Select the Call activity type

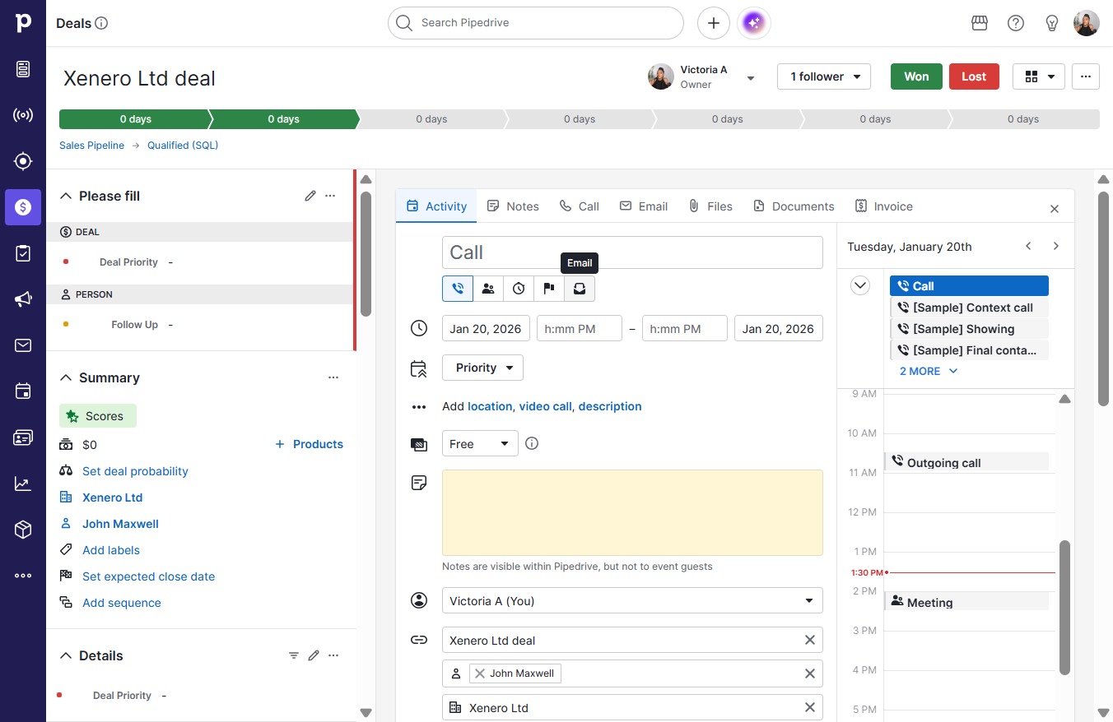(x=458, y=289)
